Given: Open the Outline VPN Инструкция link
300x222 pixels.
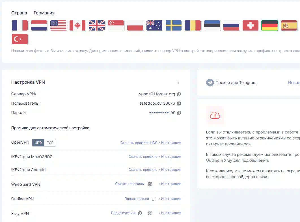Looking at the screenshot, I should pos(171,199).
